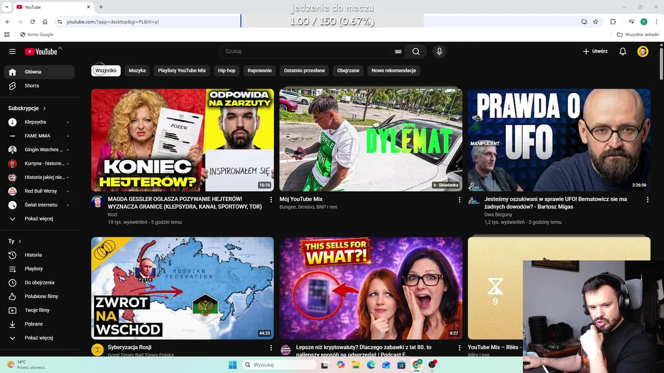The image size is (664, 373).
Task: Open the DYLEMAT mix thumbnail
Action: click(x=371, y=140)
